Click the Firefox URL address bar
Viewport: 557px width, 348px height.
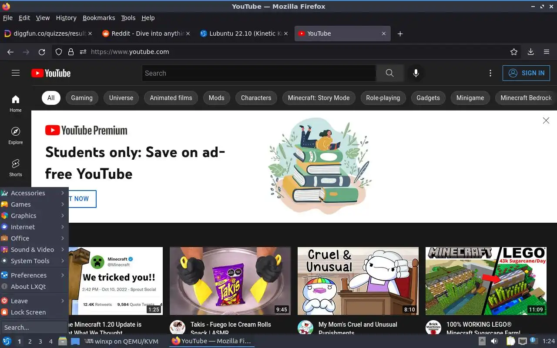coord(287,52)
